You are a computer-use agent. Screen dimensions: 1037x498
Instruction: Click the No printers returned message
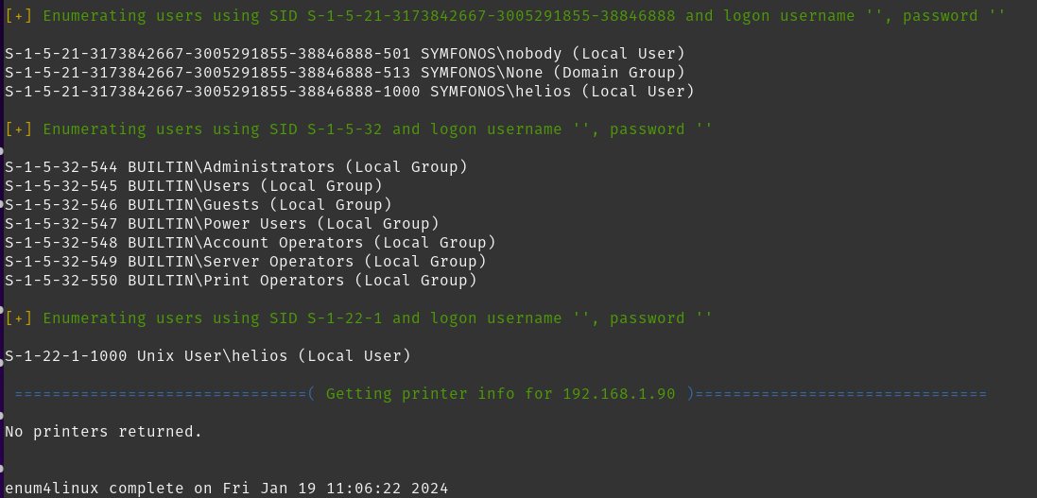point(104,431)
